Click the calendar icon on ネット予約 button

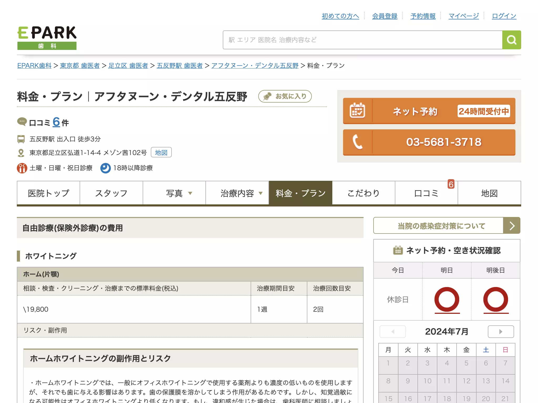click(x=357, y=111)
